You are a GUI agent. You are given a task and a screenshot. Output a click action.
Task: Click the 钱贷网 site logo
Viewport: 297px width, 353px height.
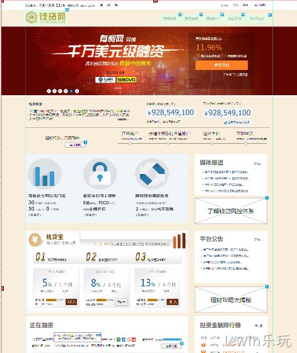tap(46, 18)
